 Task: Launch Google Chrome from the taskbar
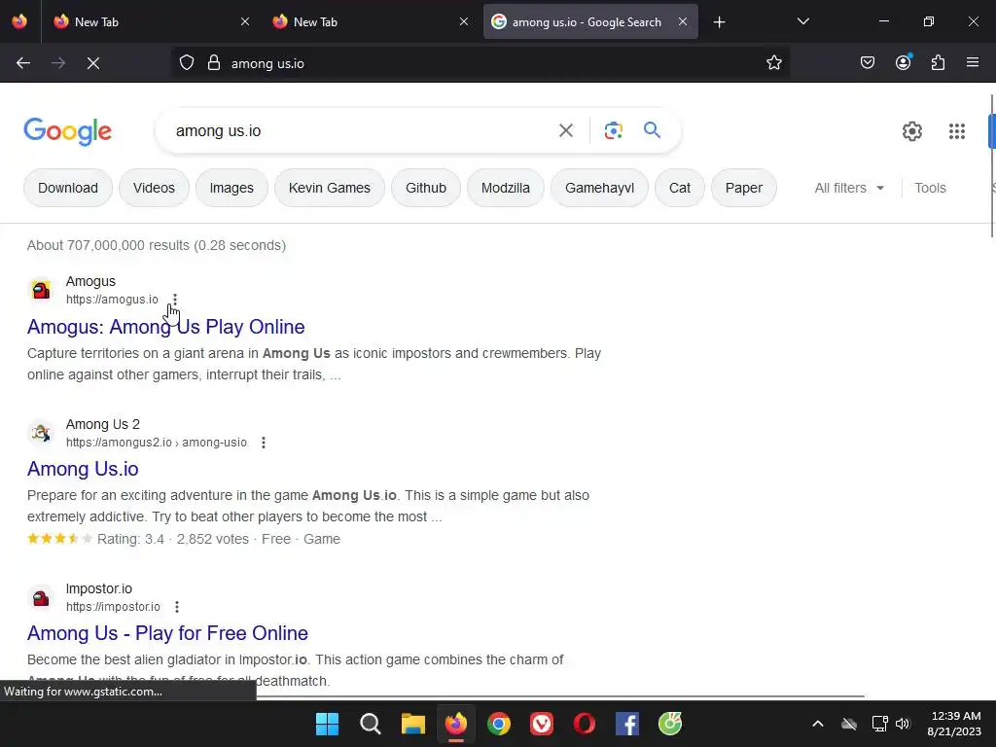pyautogui.click(x=499, y=724)
